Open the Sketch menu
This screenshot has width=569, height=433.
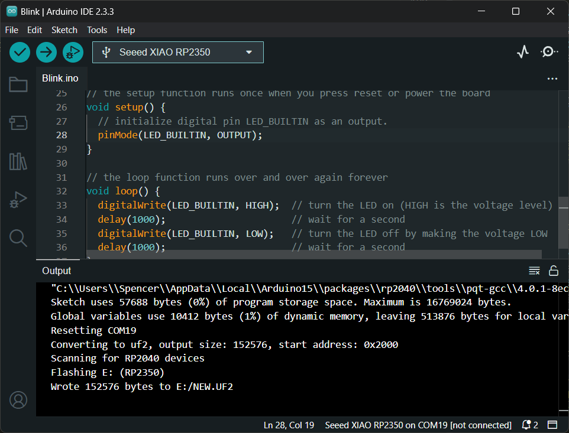point(64,30)
